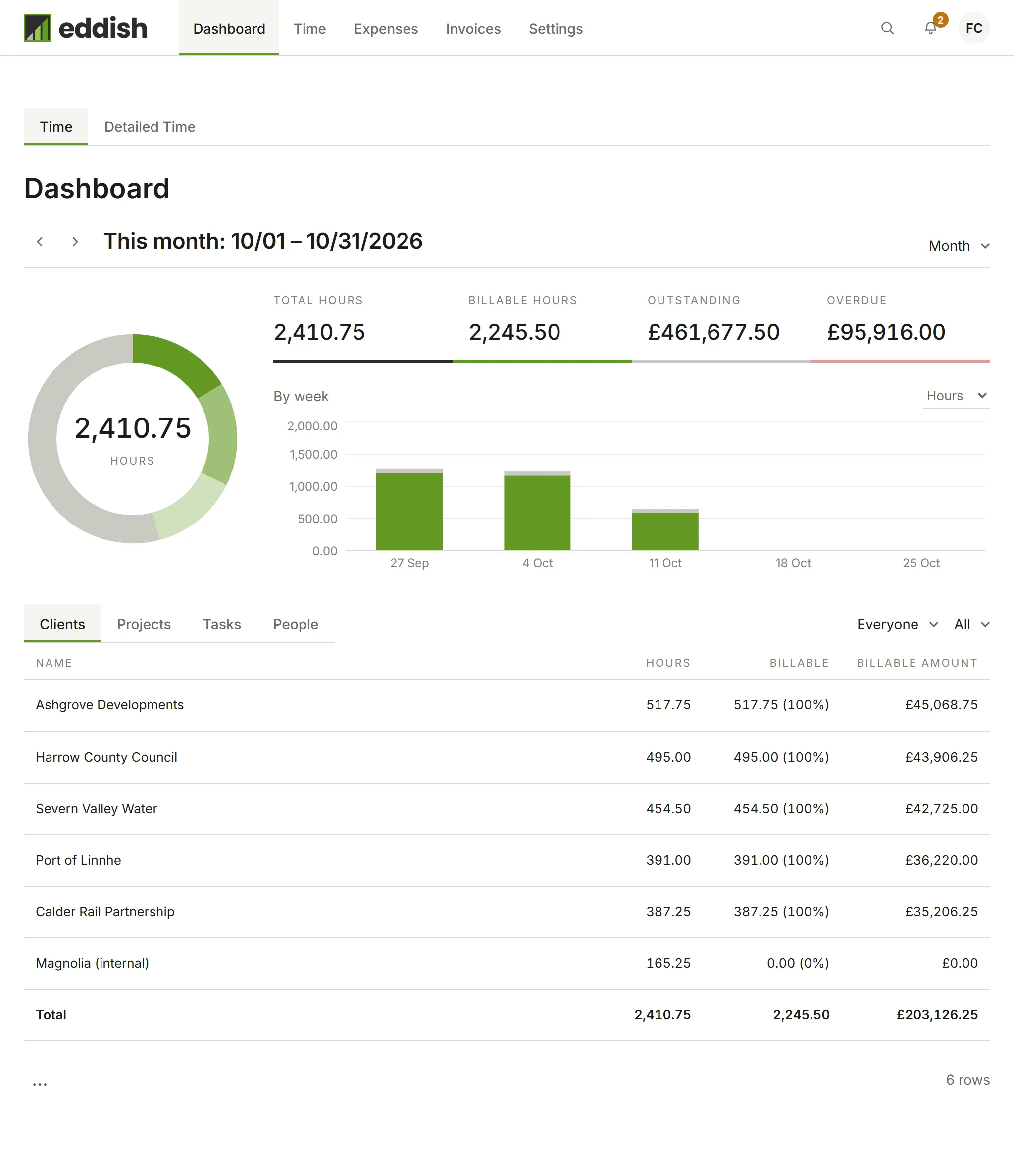The height and width of the screenshot is (1154, 1014).
Task: Open the Everyone filter dropdown
Action: [897, 624]
